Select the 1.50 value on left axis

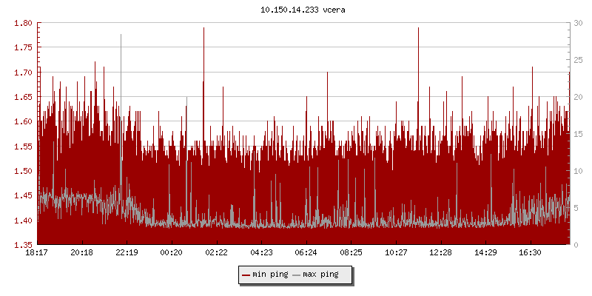[x=23, y=171]
